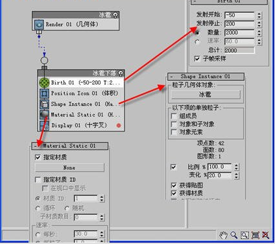Screen dimensions: 275x244
Task: Click the 发射开始 spinner arrows
Action: [x=259, y=16]
